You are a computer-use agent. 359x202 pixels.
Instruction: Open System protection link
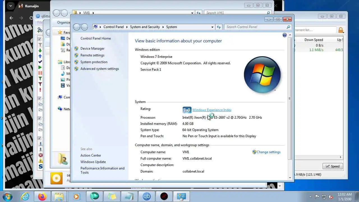[94, 62]
